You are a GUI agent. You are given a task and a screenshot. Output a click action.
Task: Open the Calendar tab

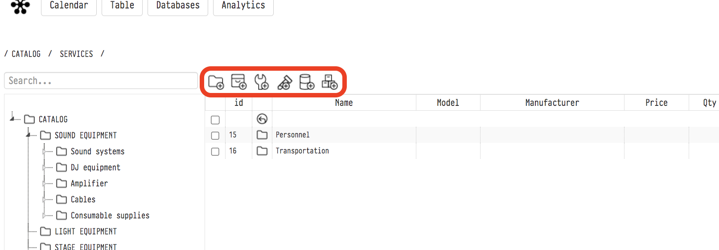click(69, 6)
